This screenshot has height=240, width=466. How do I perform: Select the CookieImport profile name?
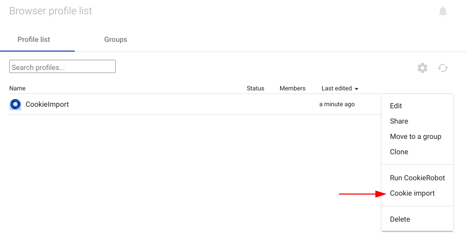pyautogui.click(x=47, y=104)
